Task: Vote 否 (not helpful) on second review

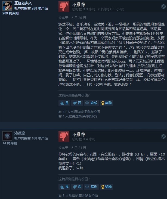Action: [77, 187]
